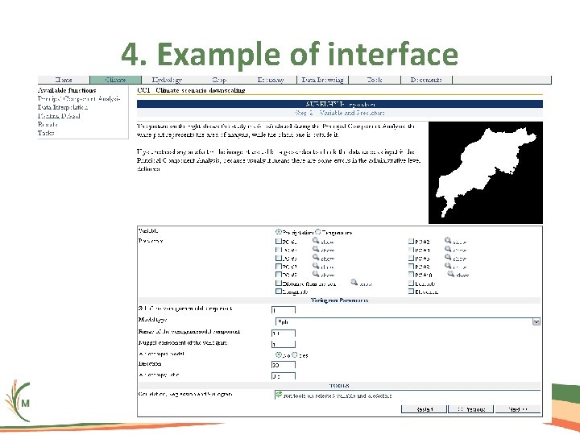Click the magnifier icon beside PCA10
Image resolution: width=580 pixels, height=435 pixels.
click(450, 274)
